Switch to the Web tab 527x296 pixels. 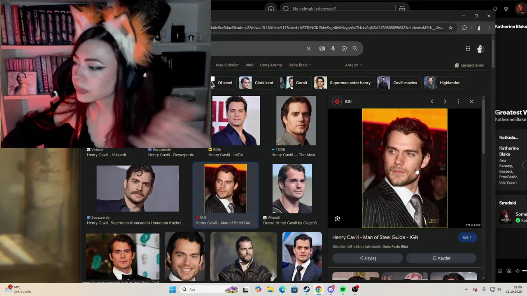point(250,65)
